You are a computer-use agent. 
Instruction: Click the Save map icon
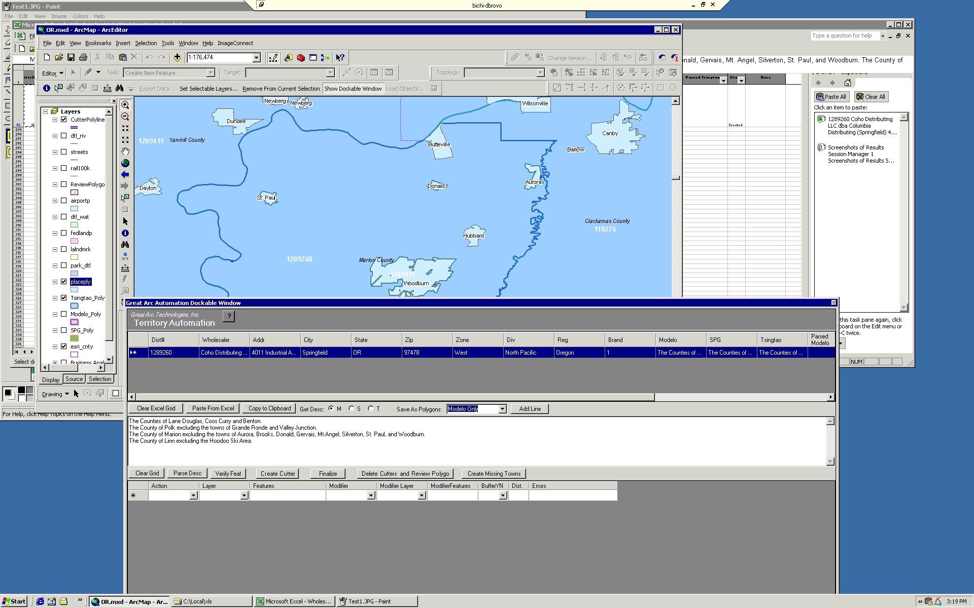(x=71, y=58)
